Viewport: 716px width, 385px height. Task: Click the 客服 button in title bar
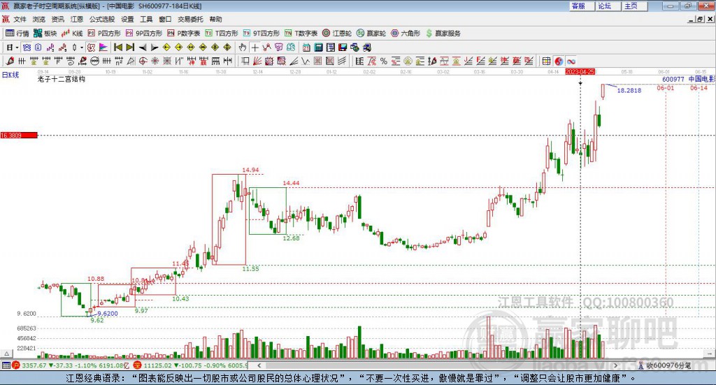point(578,6)
